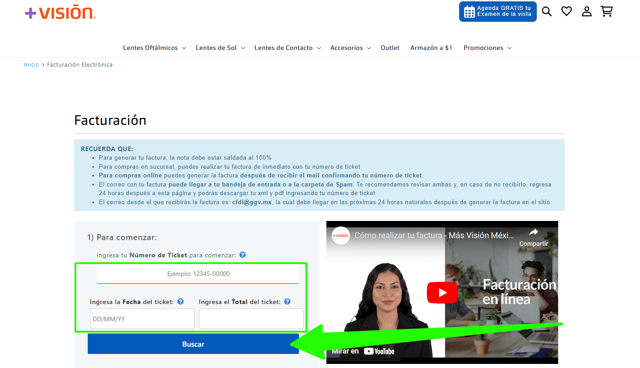The width and height of the screenshot is (640, 368).
Task: Click the +Visión logo
Action: (x=60, y=12)
